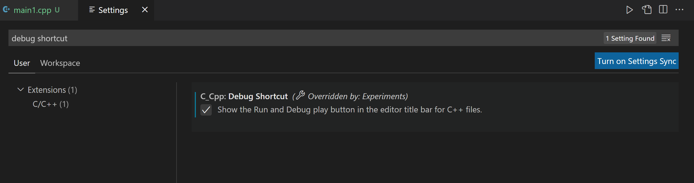Click the wrench icon next to Debug Shortcut
The width and height of the screenshot is (694, 183).
tap(300, 96)
